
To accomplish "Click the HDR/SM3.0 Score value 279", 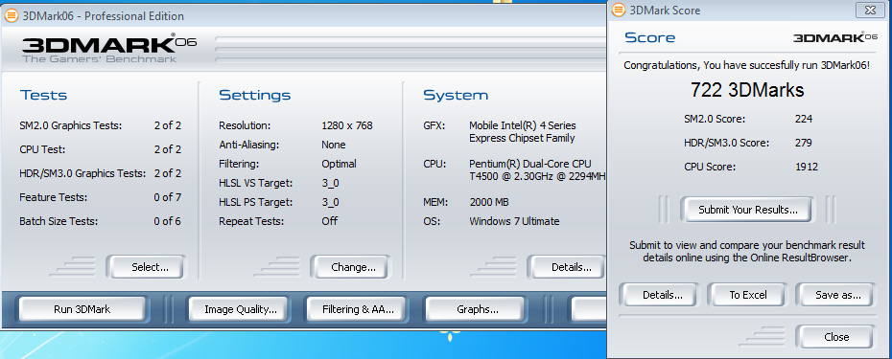I will [804, 143].
